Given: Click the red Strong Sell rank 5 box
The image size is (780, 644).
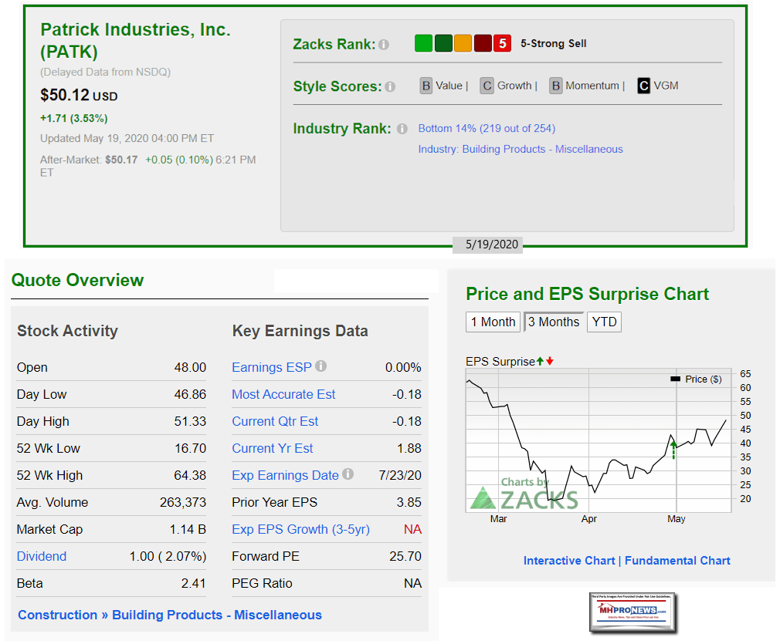Looking at the screenshot, I should [503, 43].
